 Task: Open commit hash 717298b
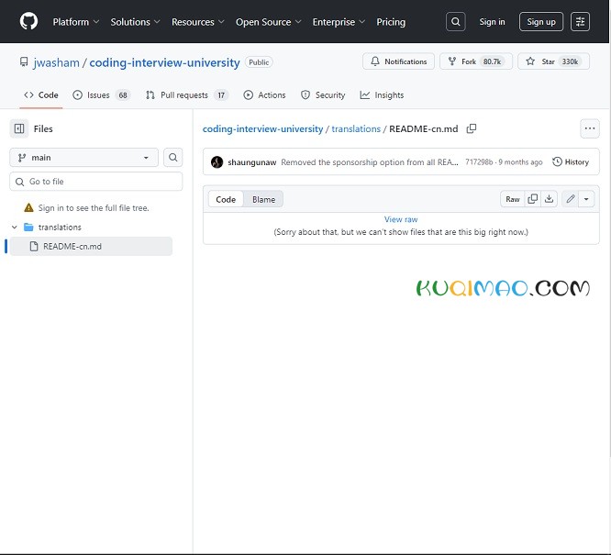[479, 162]
